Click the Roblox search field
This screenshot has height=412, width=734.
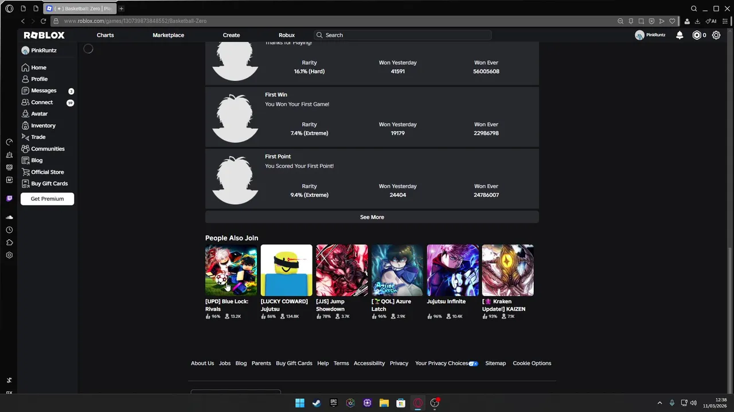(x=403, y=35)
